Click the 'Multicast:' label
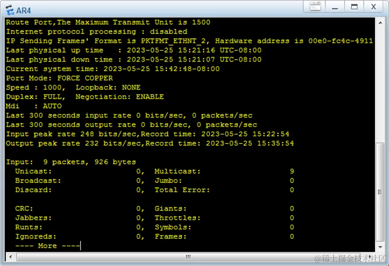Viewport: 389px width, 266px height. (x=178, y=171)
